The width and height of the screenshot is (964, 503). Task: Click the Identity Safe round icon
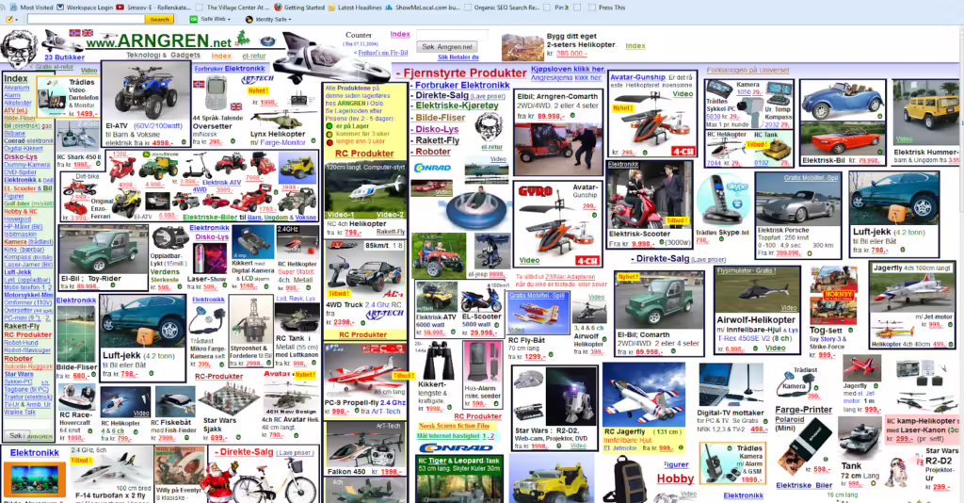249,20
